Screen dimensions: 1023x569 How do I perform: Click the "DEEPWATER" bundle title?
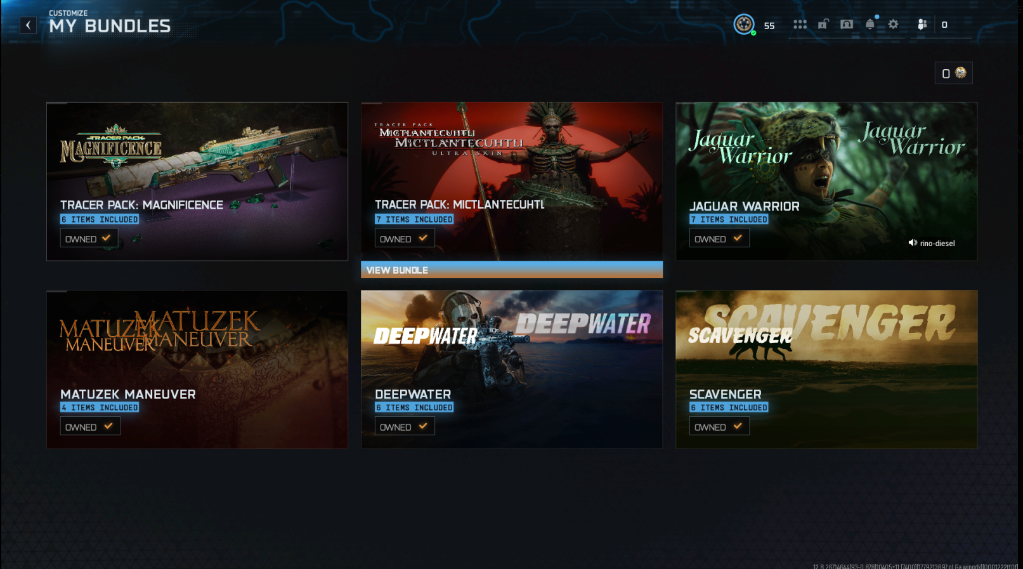click(x=413, y=394)
